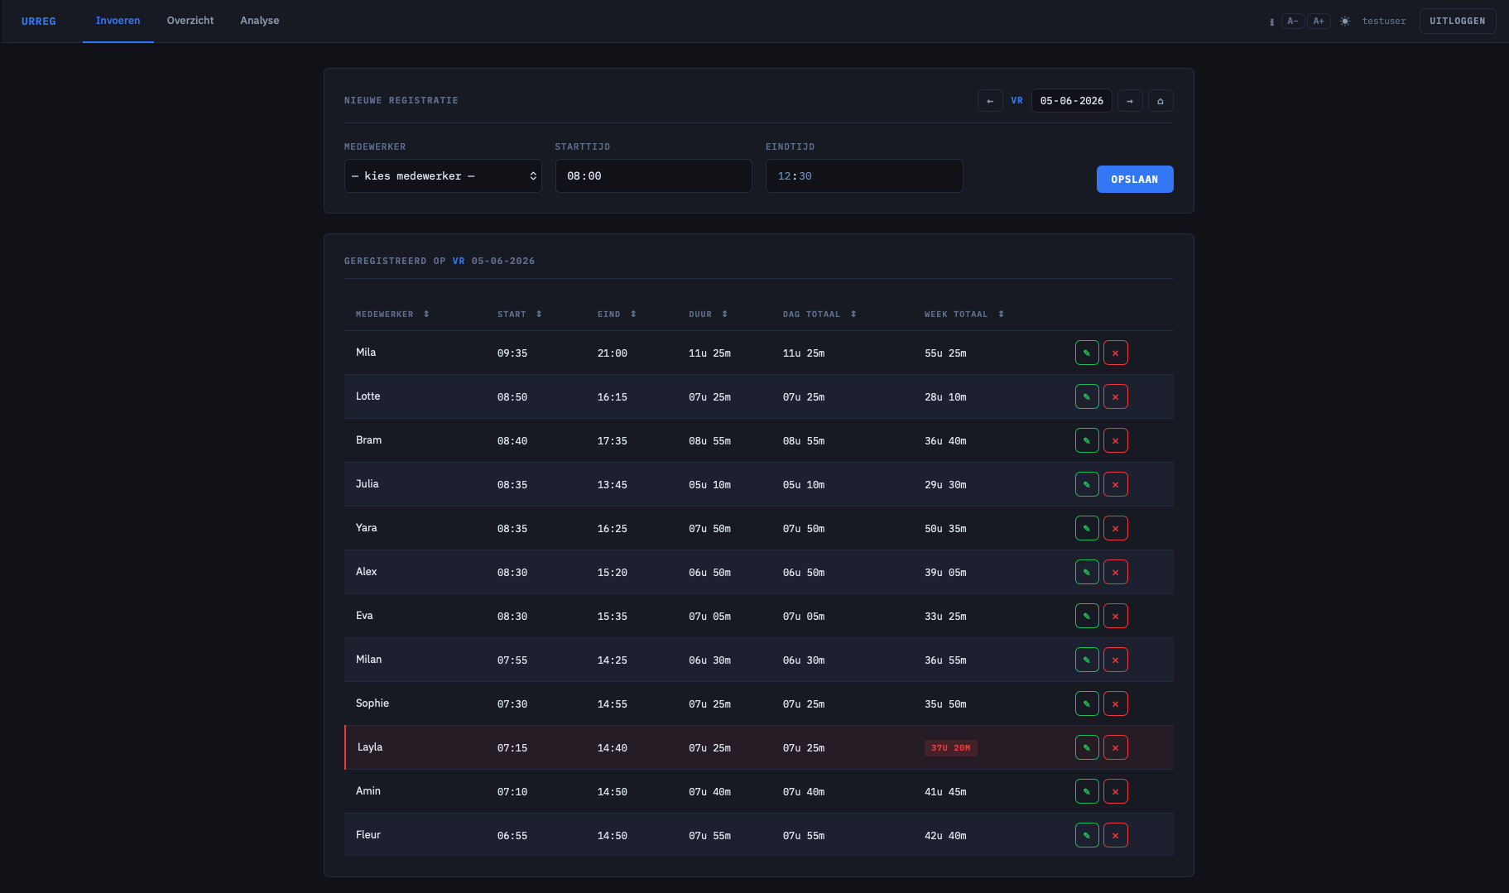Sort table by Eind column

pos(617,314)
